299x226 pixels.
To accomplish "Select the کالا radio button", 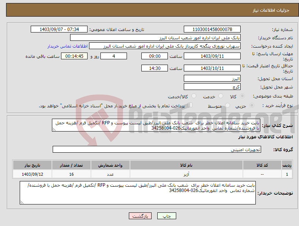I will [243, 96].
